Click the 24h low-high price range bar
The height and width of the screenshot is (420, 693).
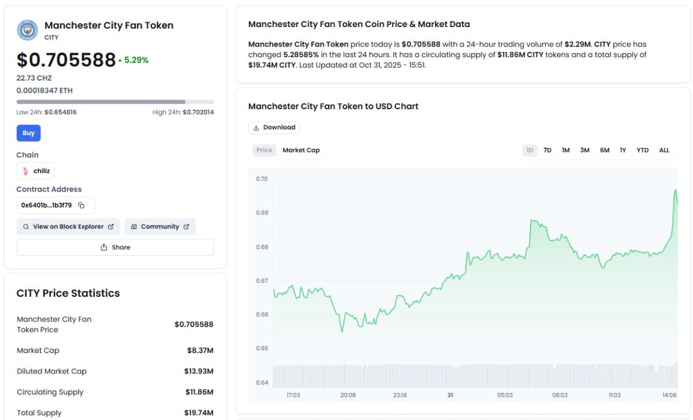pos(115,102)
